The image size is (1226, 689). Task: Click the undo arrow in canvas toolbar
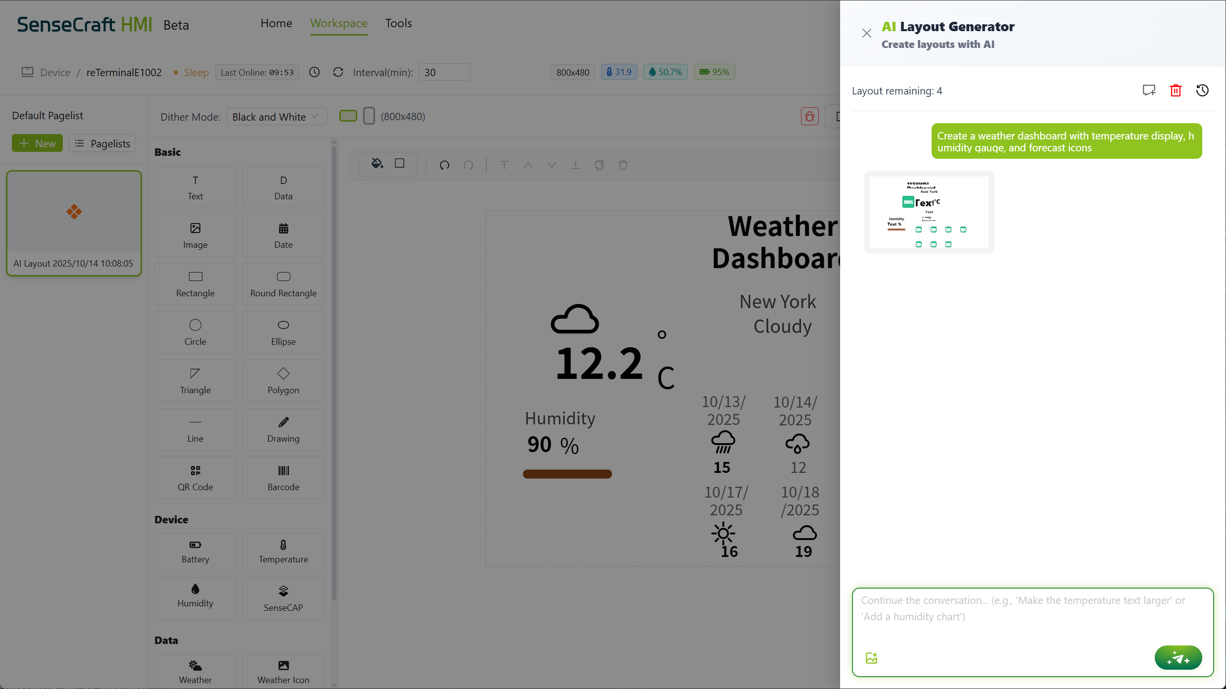(x=444, y=165)
